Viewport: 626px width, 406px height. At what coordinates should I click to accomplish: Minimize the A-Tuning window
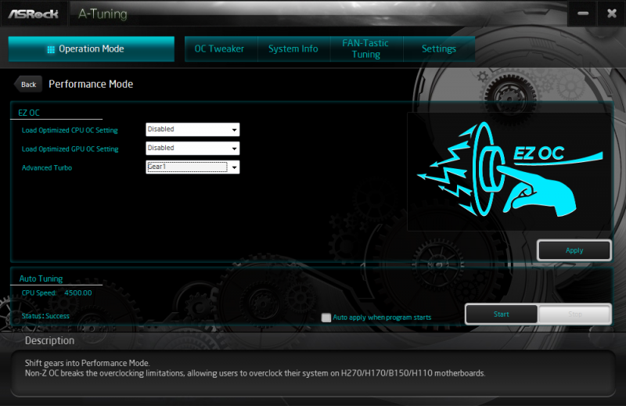point(583,13)
